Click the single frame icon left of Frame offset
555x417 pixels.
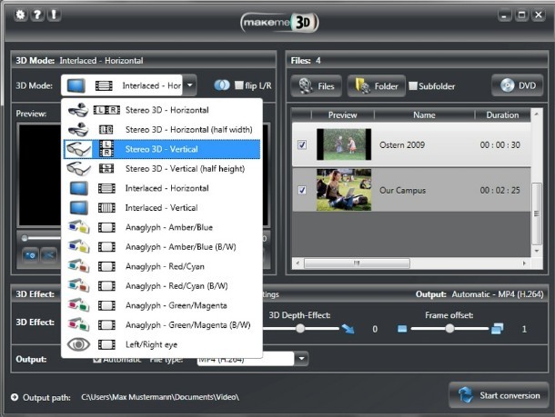coord(402,329)
